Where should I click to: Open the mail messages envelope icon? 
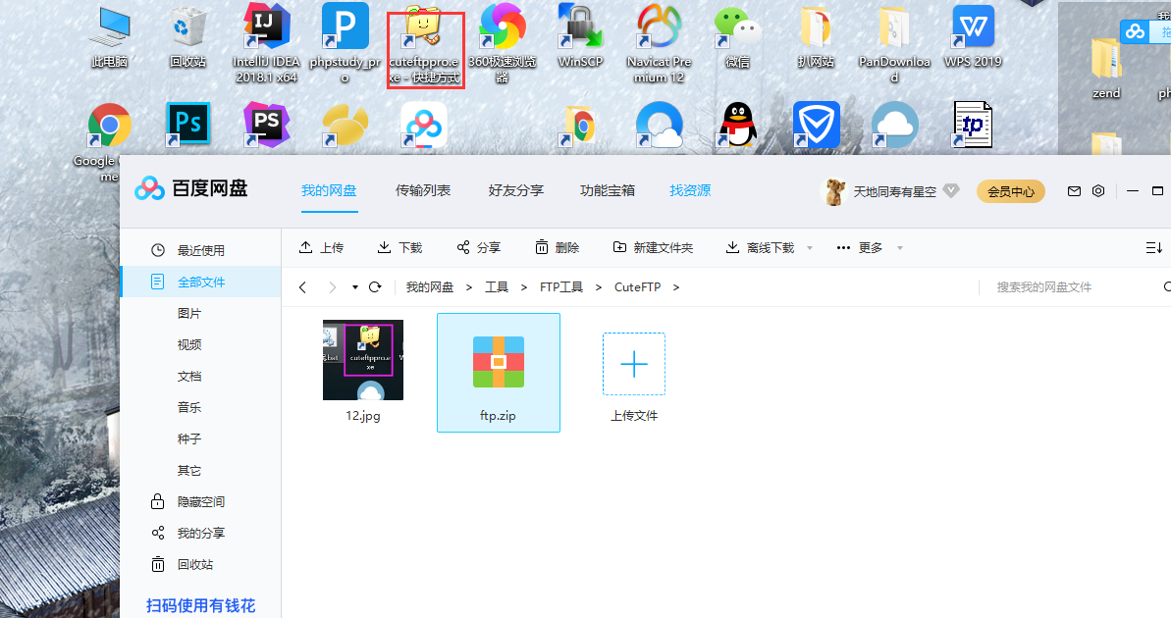click(x=1074, y=191)
